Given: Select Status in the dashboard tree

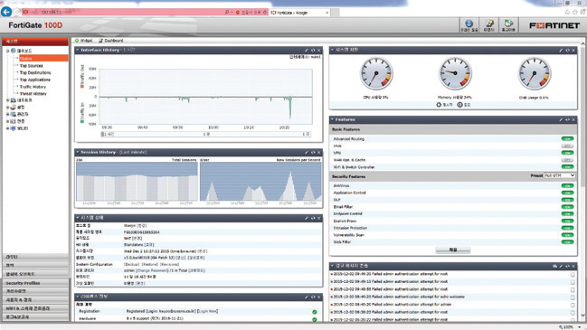Looking at the screenshot, I should [x=43, y=59].
